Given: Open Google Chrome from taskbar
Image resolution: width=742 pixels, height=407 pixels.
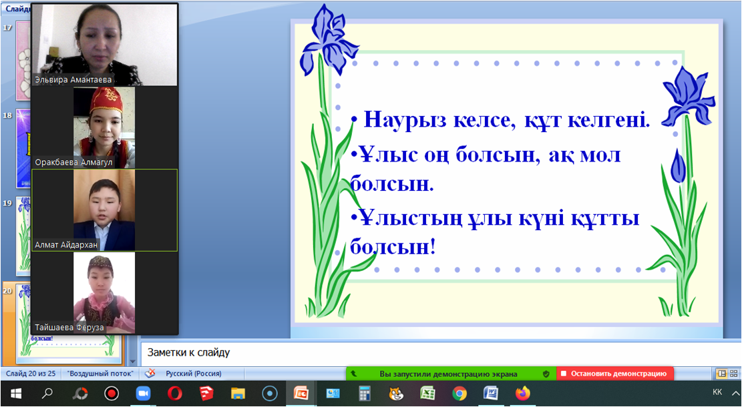Looking at the screenshot, I should 459,394.
